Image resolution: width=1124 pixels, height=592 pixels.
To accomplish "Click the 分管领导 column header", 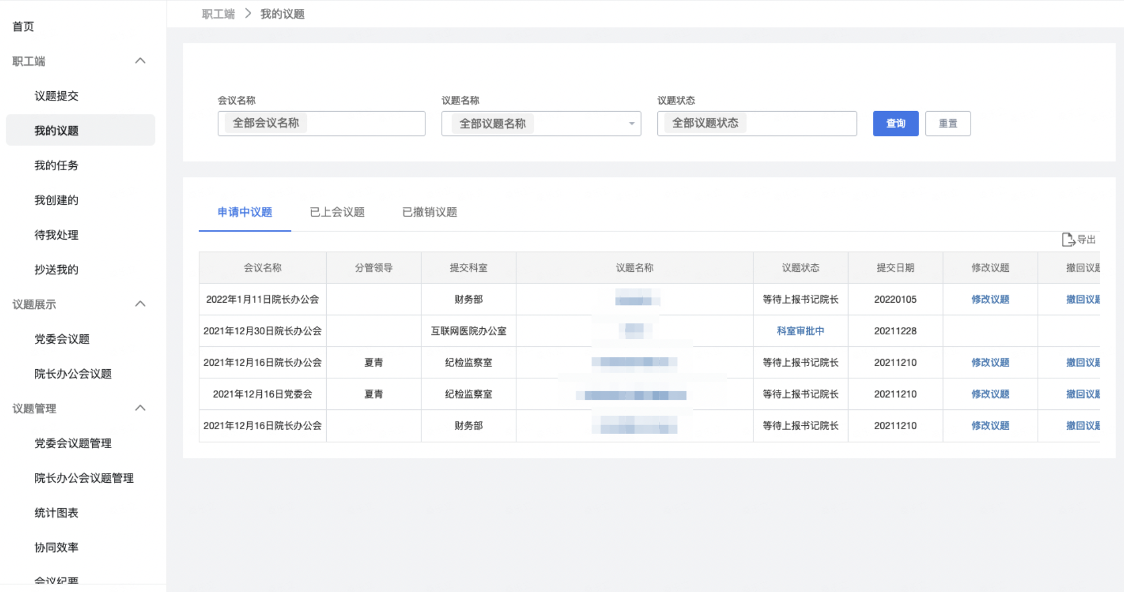I will [x=374, y=268].
